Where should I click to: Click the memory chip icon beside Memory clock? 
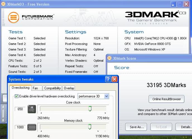[32, 127]
